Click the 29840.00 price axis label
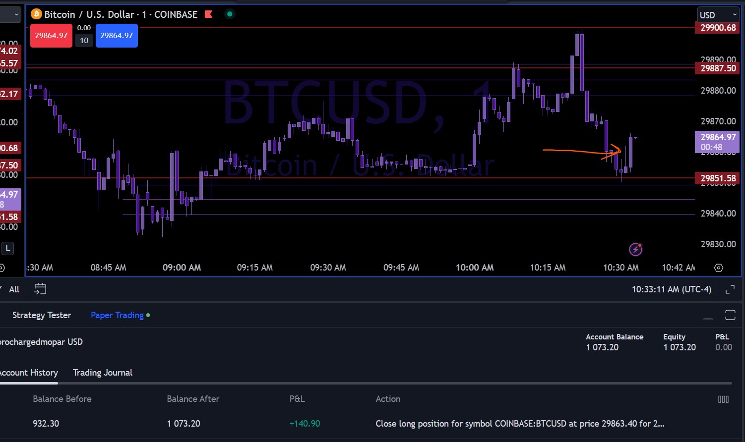The height and width of the screenshot is (442, 745). coord(718,214)
